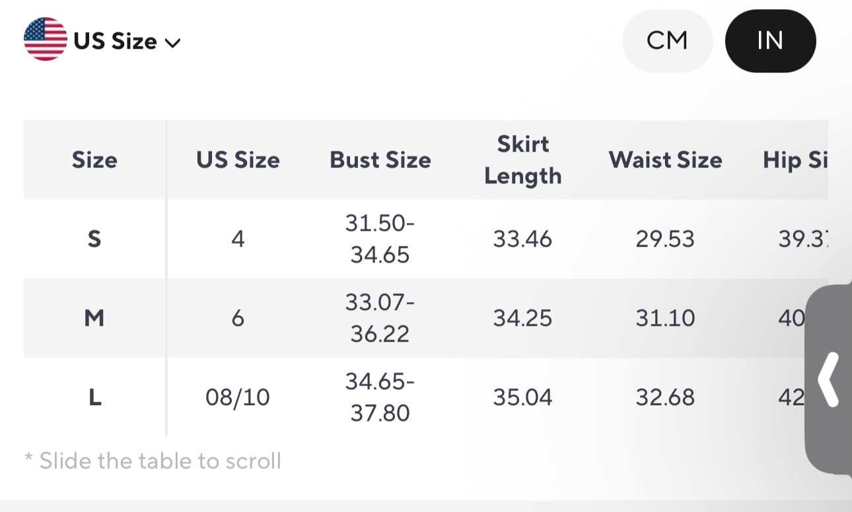Click the 08/10 US size cell
The height and width of the screenshot is (512, 852).
pyautogui.click(x=238, y=397)
